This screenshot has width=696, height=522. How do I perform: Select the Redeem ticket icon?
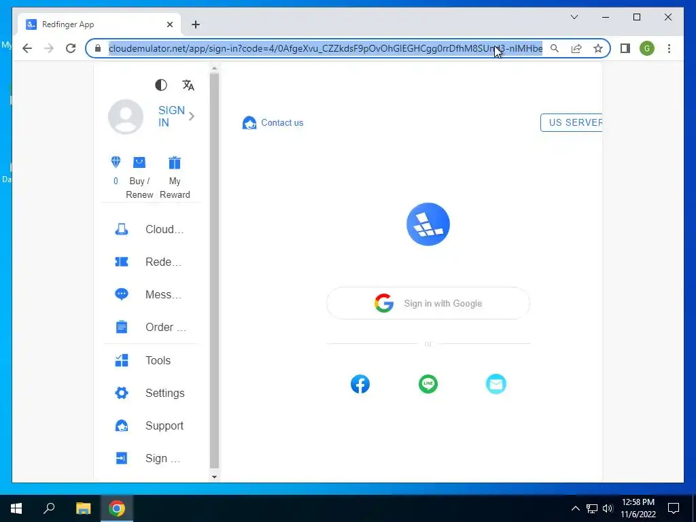coord(122,262)
